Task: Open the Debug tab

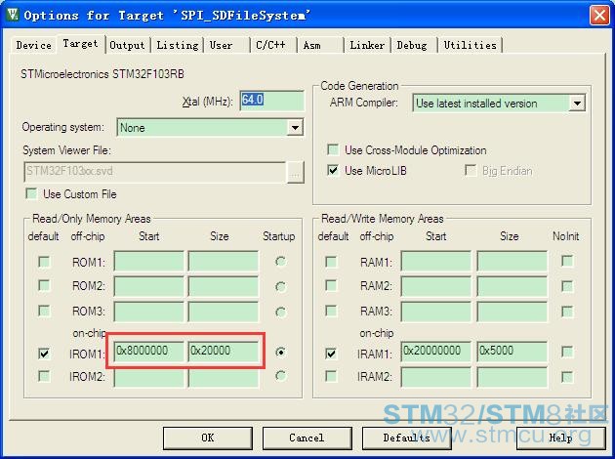Action: (x=411, y=45)
